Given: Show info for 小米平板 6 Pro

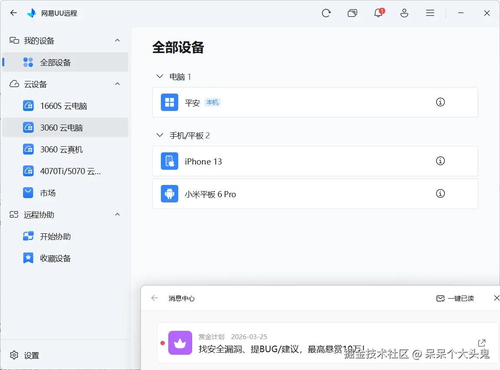Looking at the screenshot, I should pos(440,193).
